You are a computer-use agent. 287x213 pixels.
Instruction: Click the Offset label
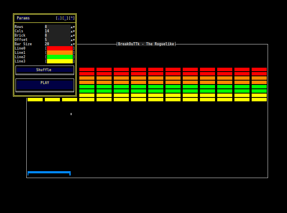(x=21, y=40)
